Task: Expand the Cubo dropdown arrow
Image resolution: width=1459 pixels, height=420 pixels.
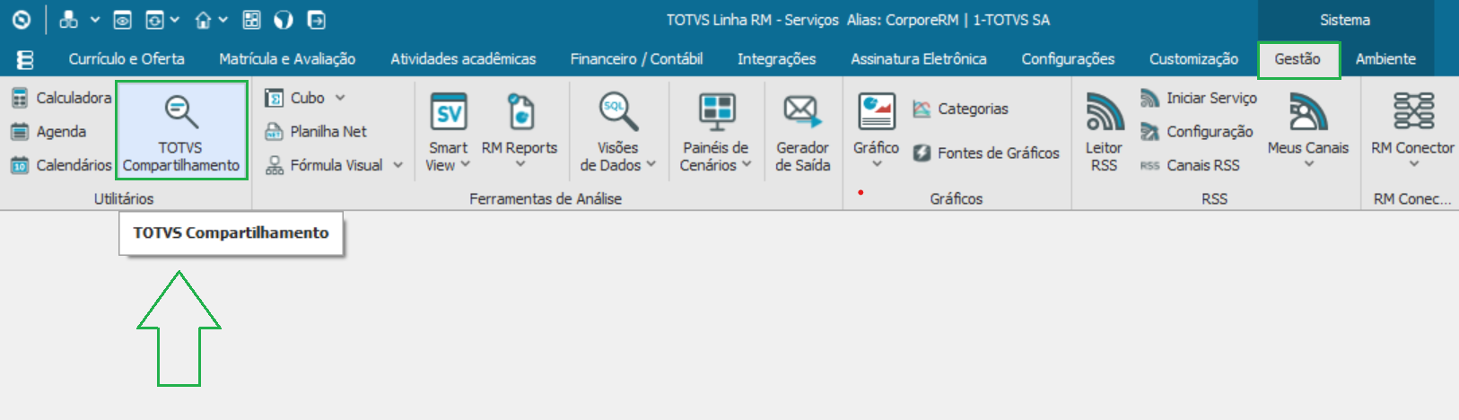Action: point(340,98)
